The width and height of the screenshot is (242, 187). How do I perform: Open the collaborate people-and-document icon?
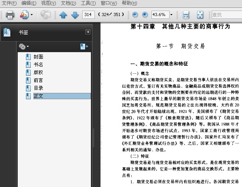24,15
